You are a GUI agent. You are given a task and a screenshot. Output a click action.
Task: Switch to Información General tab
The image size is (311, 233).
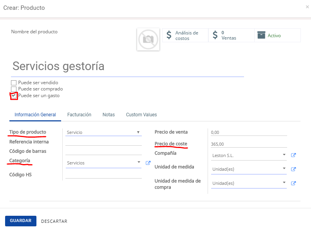(35, 115)
